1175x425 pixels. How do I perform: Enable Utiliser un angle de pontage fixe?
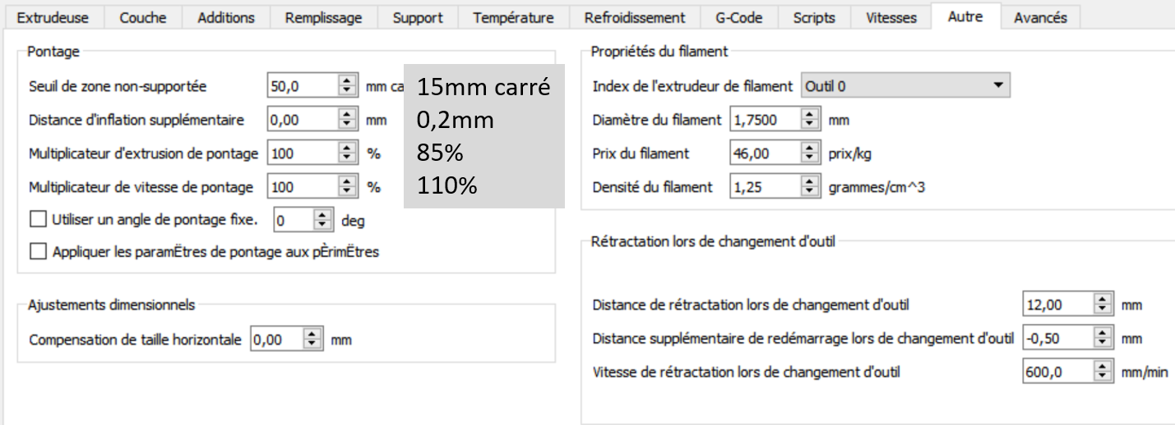pyautogui.click(x=37, y=220)
